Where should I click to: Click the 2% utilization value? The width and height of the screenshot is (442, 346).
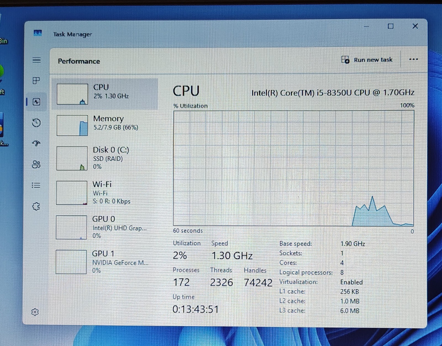(180, 255)
